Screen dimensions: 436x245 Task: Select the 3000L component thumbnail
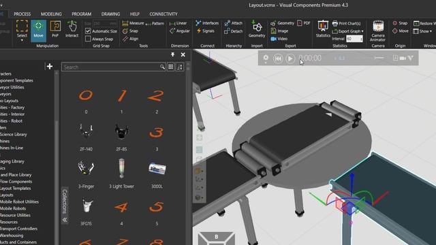pyautogui.click(x=157, y=169)
